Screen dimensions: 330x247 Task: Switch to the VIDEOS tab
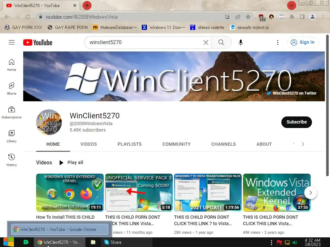89,144
